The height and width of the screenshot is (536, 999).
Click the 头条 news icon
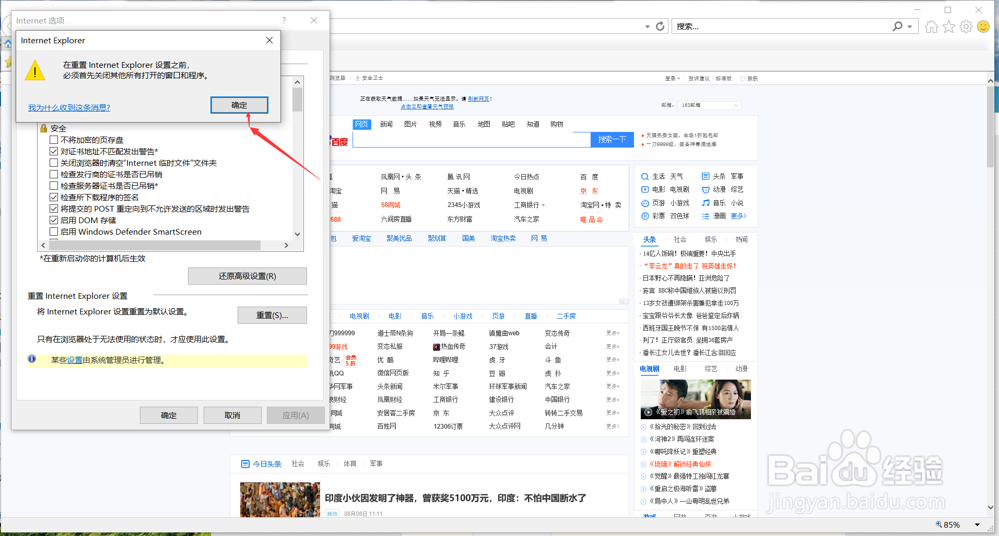tap(706, 176)
